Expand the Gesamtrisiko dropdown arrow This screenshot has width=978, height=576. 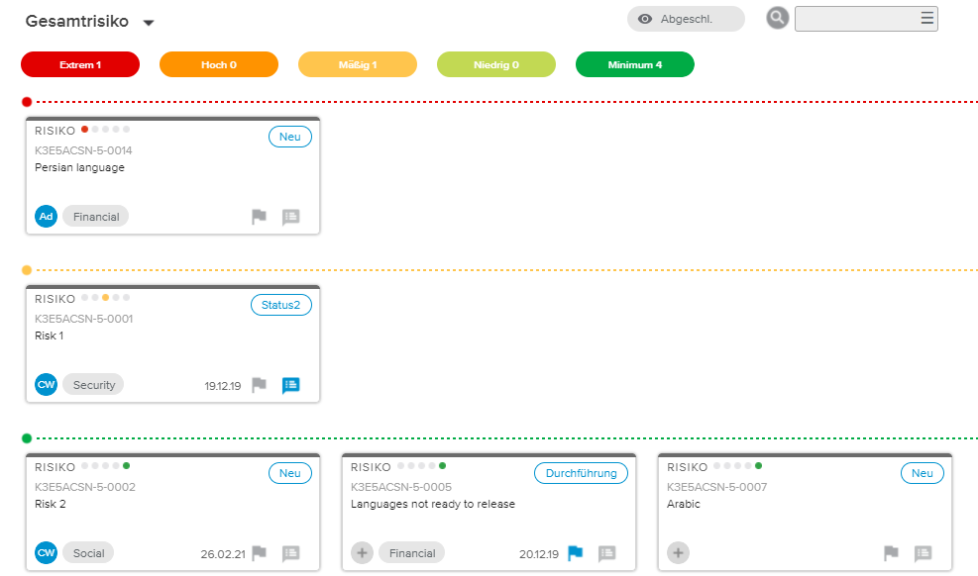coord(149,23)
